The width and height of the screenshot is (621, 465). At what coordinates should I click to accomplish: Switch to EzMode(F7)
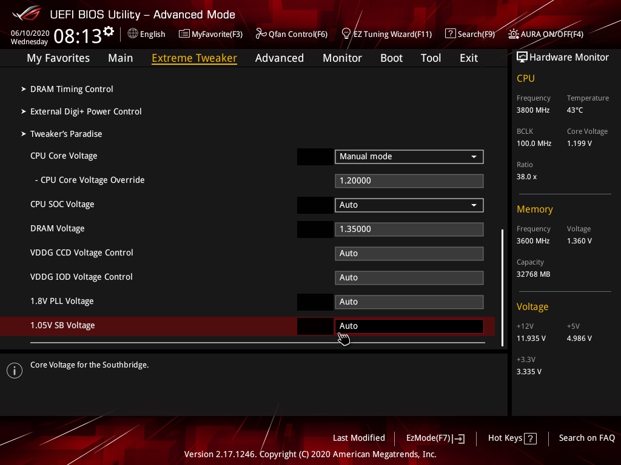429,438
